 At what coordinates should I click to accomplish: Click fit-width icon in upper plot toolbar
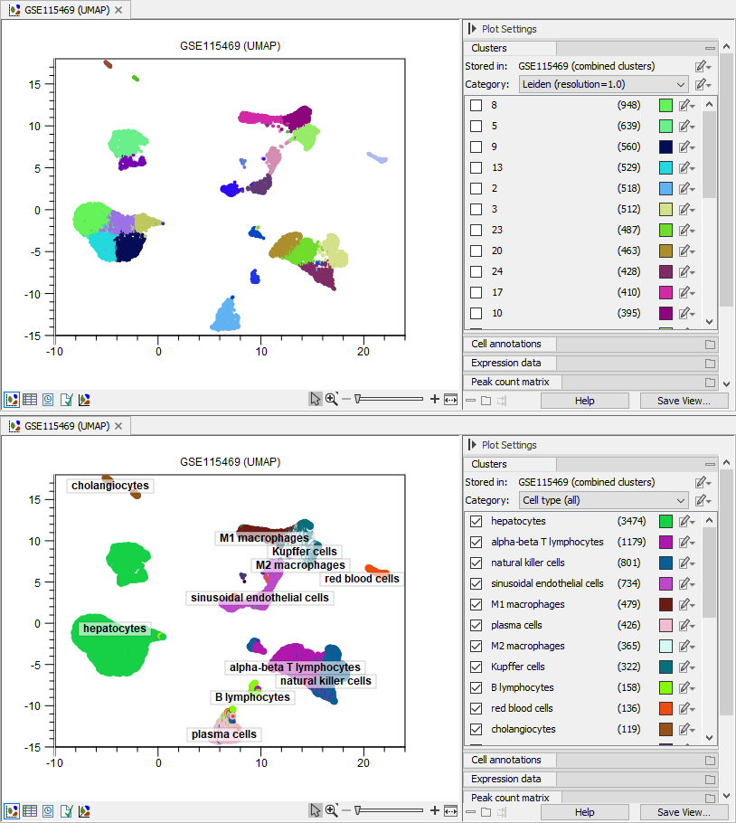point(450,399)
